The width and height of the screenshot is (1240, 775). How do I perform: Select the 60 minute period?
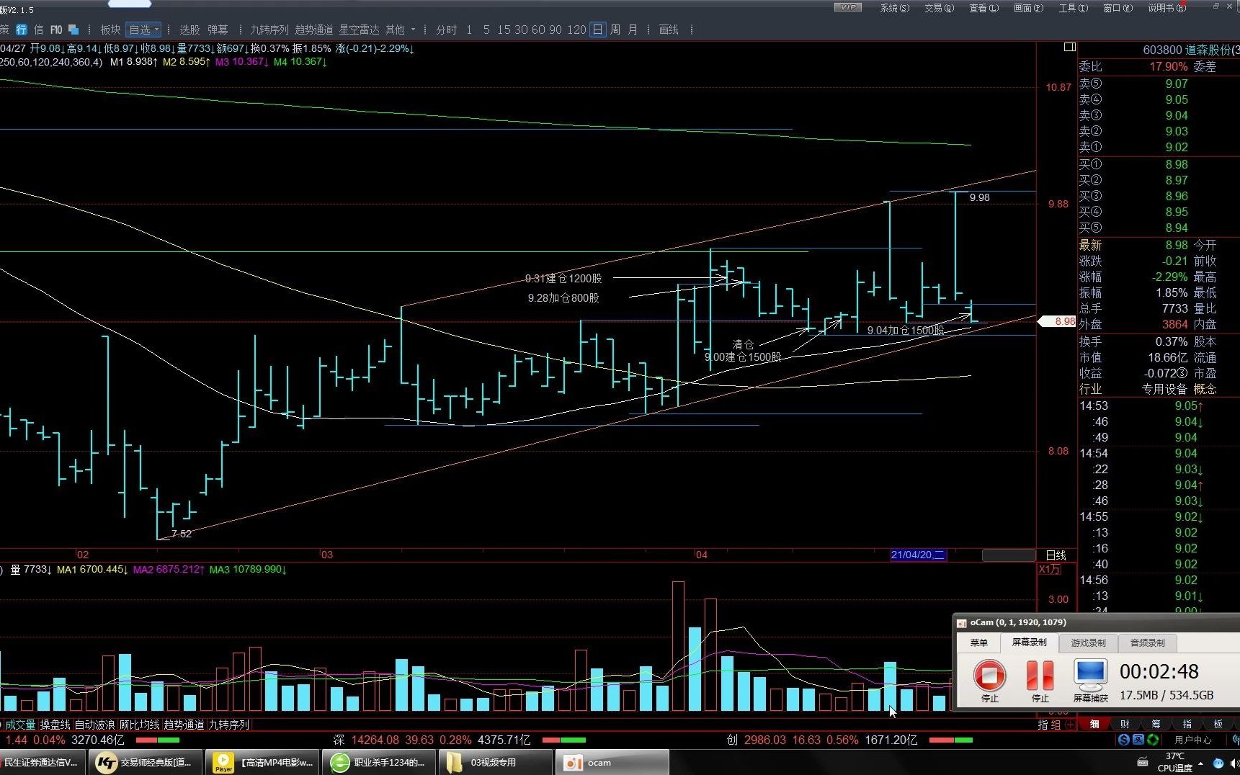coord(538,30)
